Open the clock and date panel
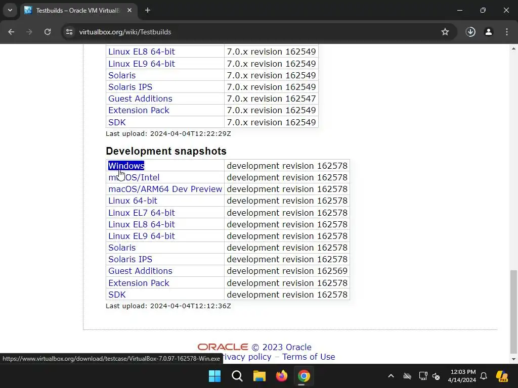Viewport: 518px width, 388px height. point(462,376)
